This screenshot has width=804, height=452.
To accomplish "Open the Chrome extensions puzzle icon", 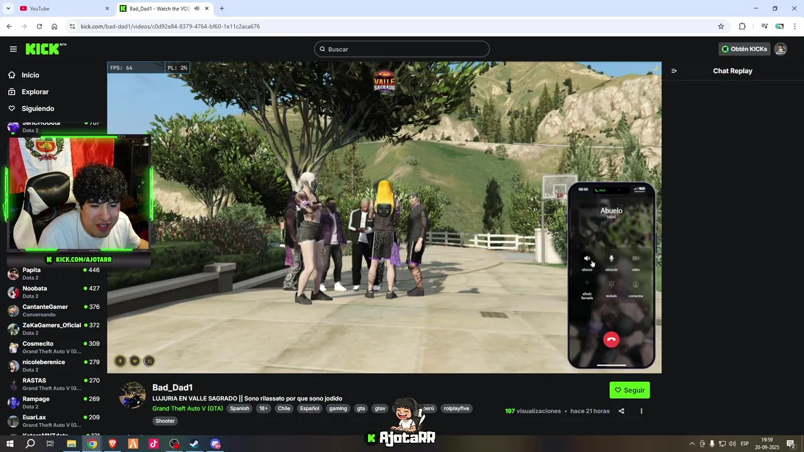I will (x=742, y=26).
